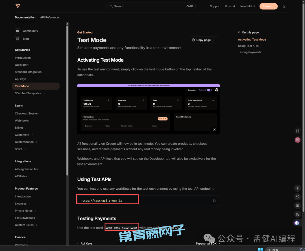The image size is (305, 251).
Task: Toggle the Test mode switch in dashboard image
Action: [x=209, y=90]
